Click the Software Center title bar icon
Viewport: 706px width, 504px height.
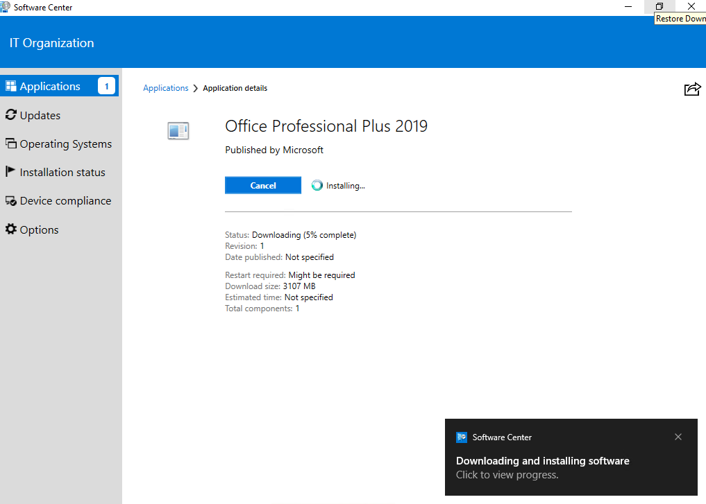click(5, 7)
